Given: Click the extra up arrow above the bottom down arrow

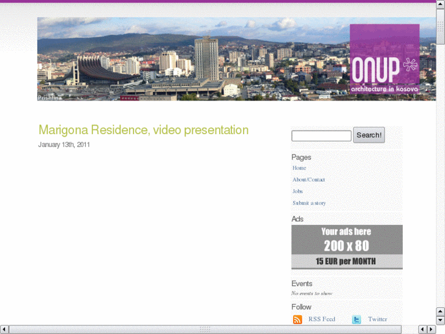Looking at the screenshot, I should pyautogui.click(x=441, y=311).
